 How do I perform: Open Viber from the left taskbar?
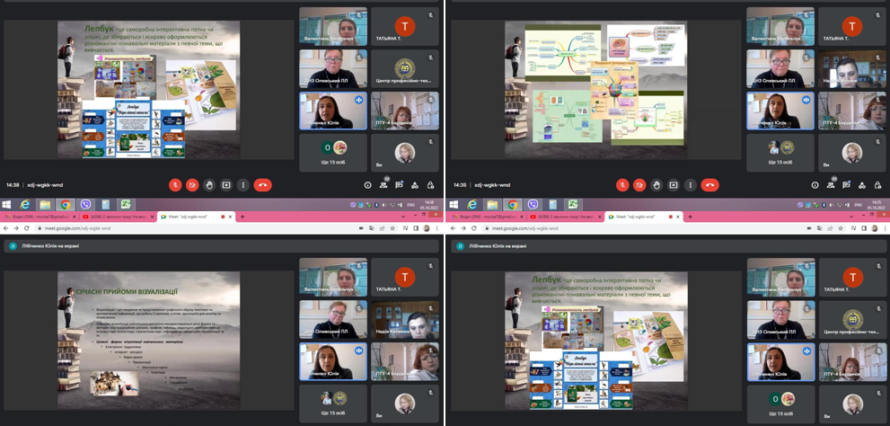coord(84,204)
